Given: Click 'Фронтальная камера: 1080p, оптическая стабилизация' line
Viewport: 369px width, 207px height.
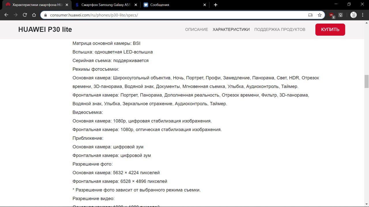Looking at the screenshot, I should tap(147, 130).
